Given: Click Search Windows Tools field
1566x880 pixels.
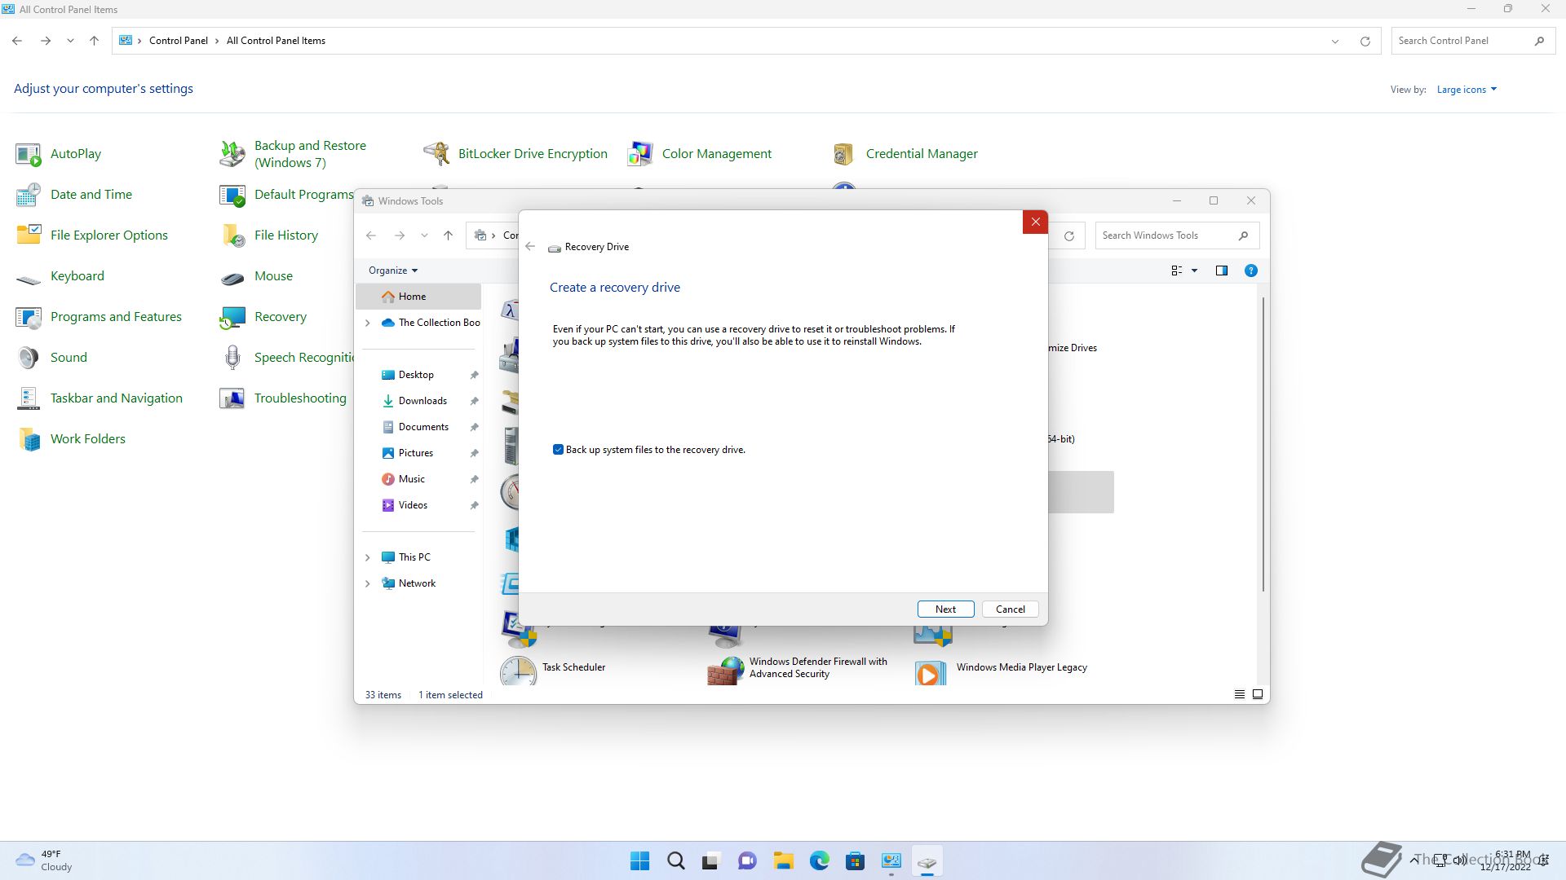Looking at the screenshot, I should click(1177, 235).
